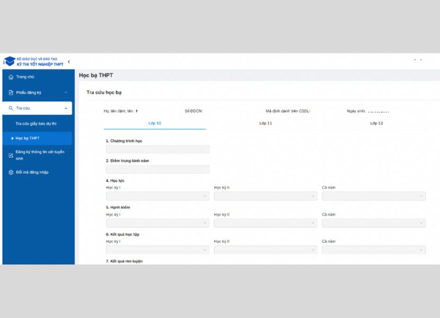
Task: Collapse the sidebar using the left arrow
Action: pyautogui.click(x=68, y=62)
